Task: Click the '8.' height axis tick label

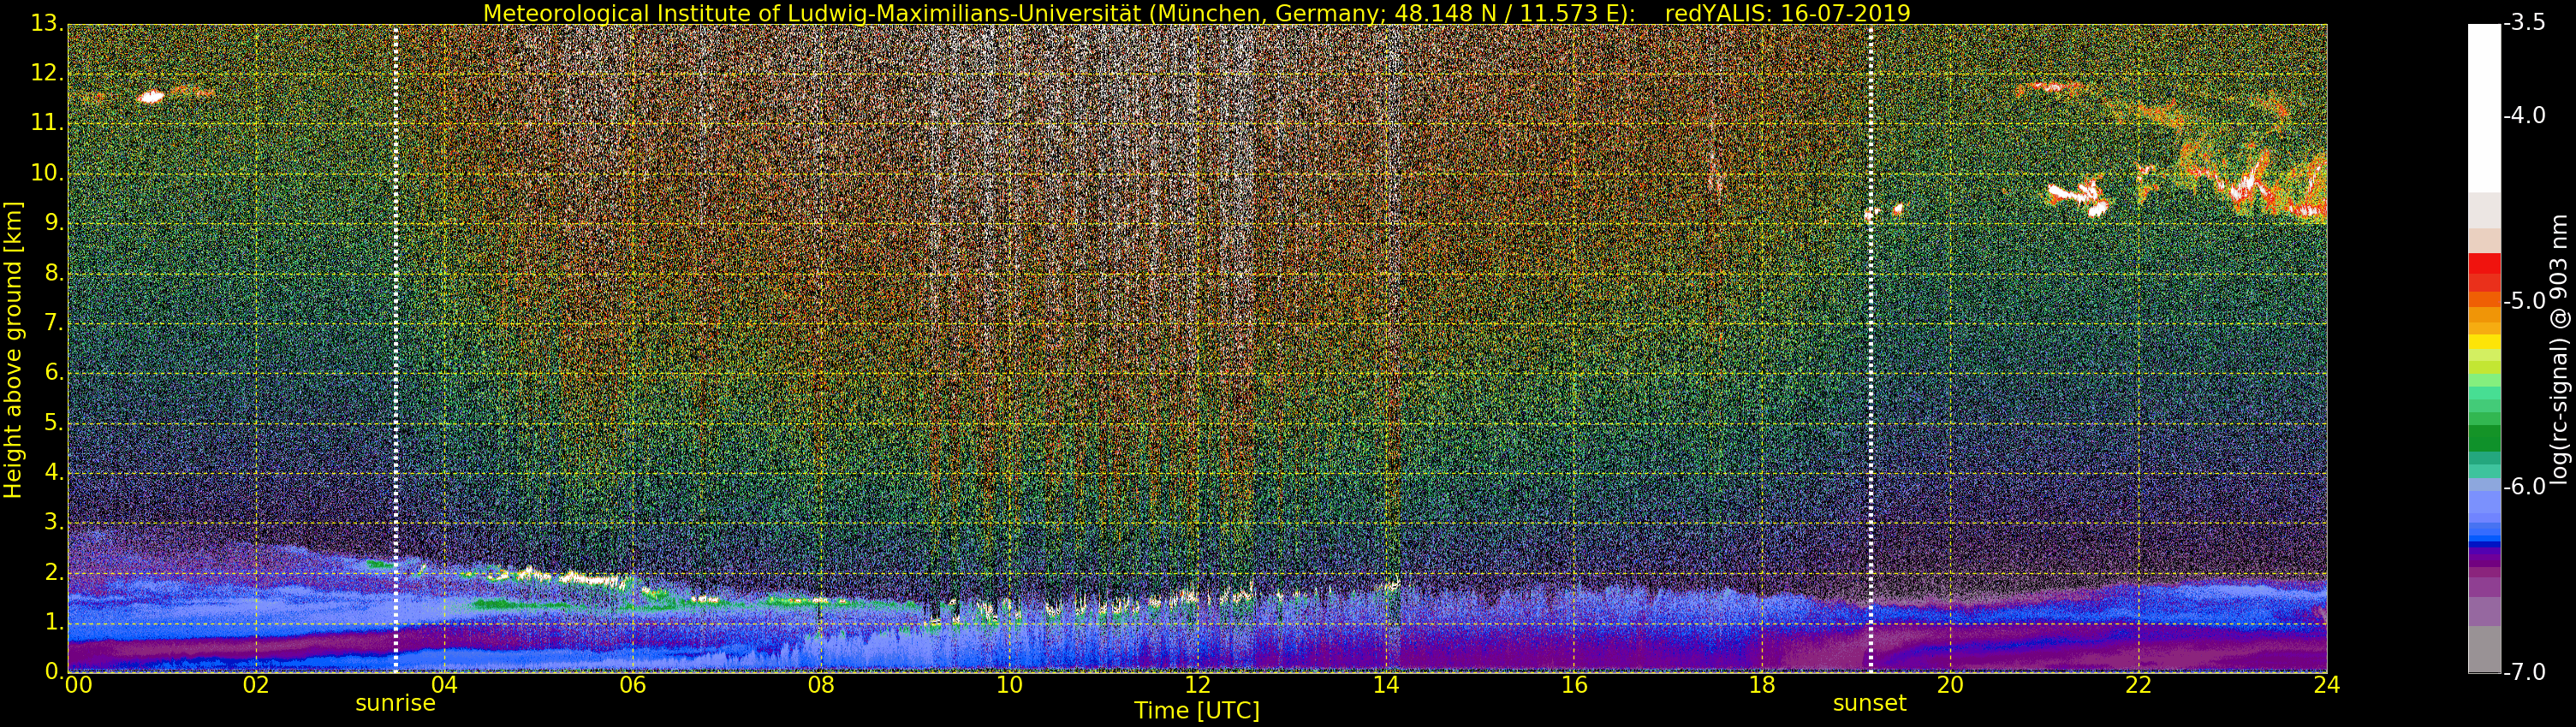Action: pos(53,273)
